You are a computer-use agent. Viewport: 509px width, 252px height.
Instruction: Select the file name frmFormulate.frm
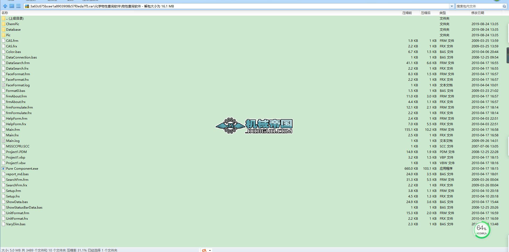19,107
